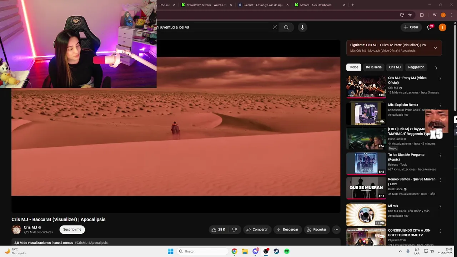Clear the YouTube search box text
457x257 pixels.
click(275, 27)
